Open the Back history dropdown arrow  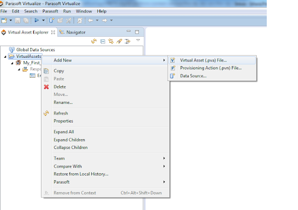coord(97,20)
